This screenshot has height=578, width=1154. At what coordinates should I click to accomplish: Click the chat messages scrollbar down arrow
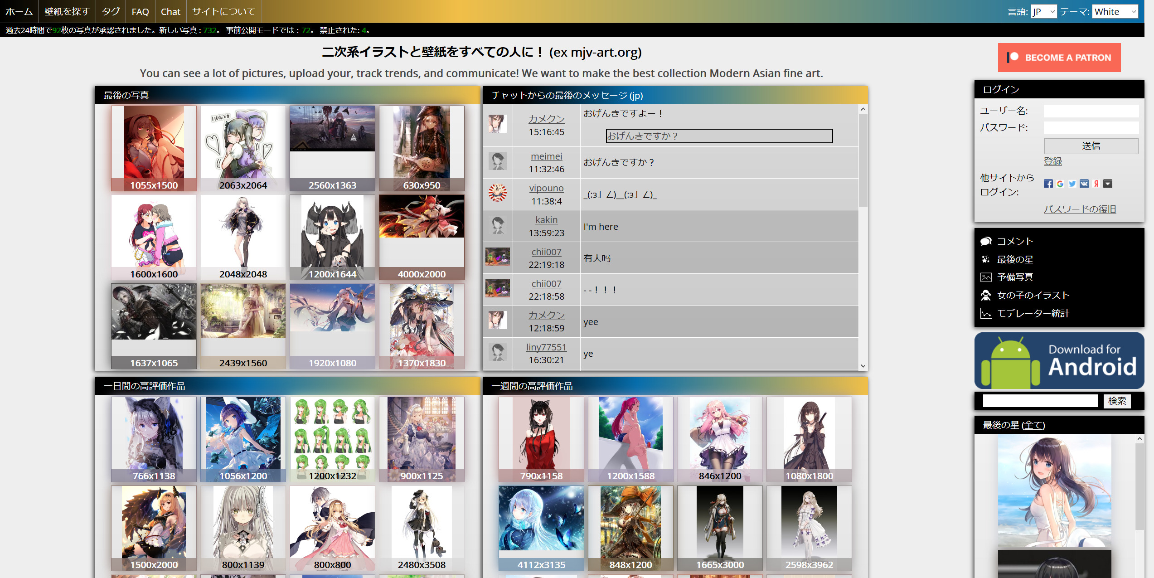click(863, 365)
